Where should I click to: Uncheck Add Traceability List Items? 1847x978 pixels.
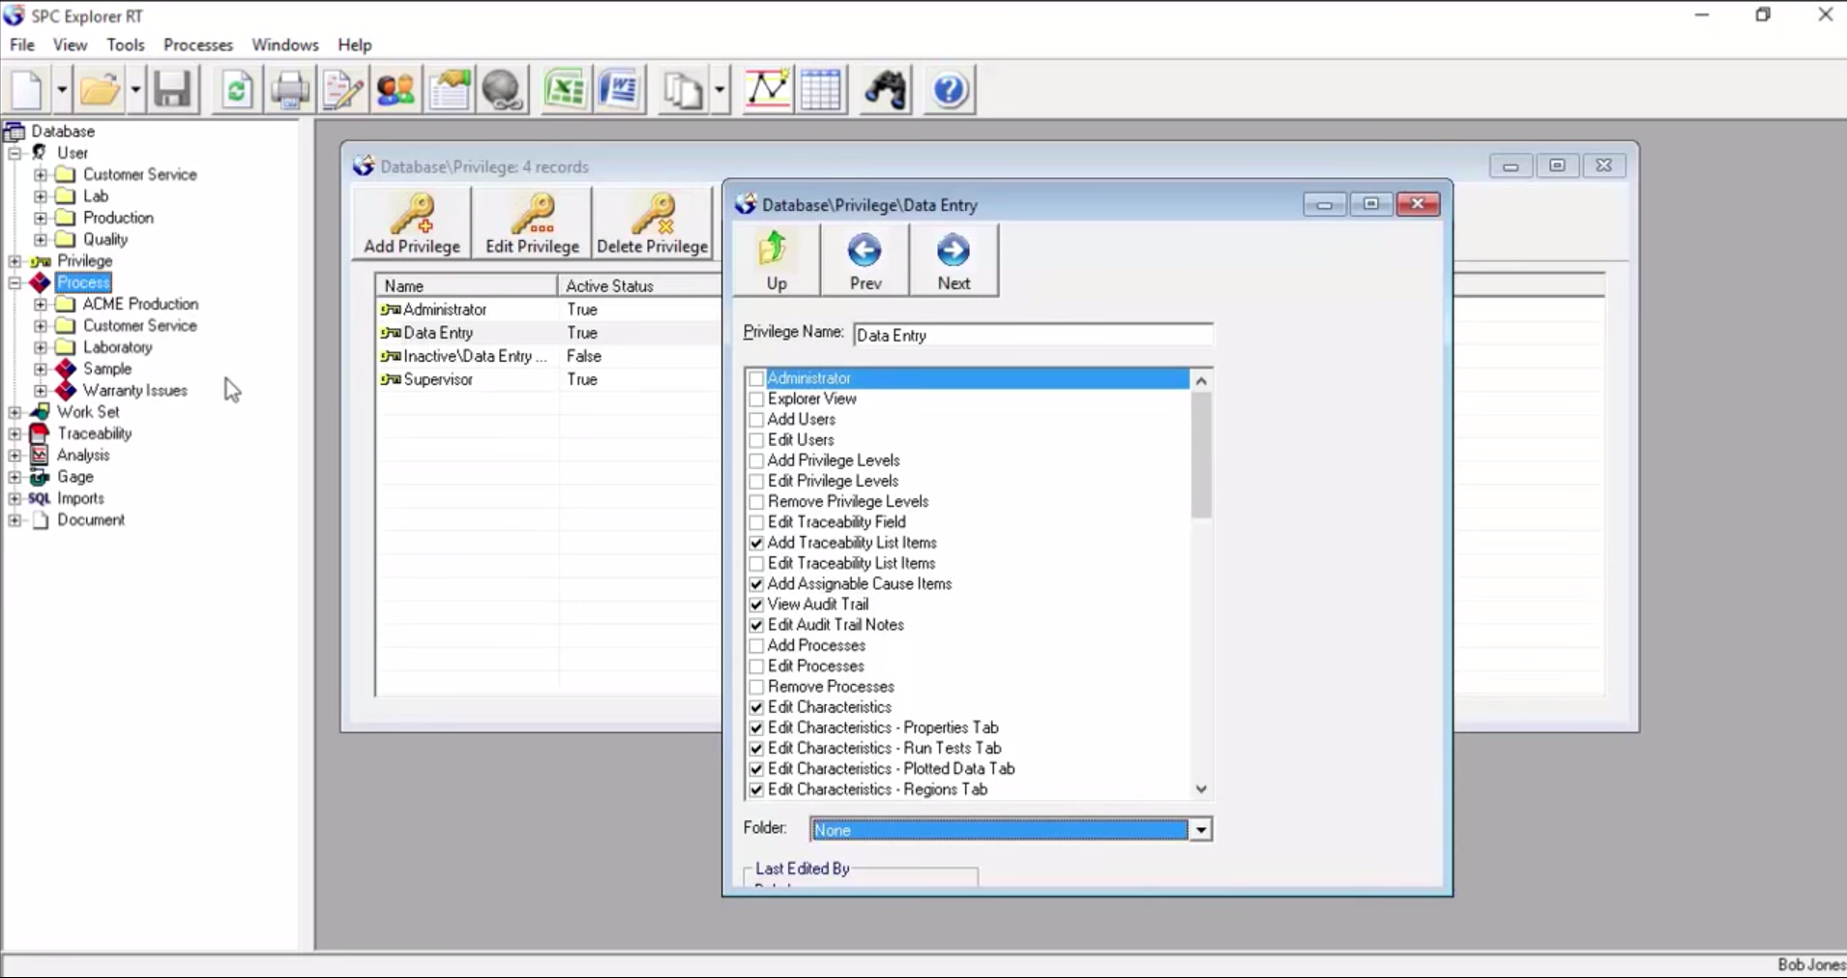coord(757,543)
